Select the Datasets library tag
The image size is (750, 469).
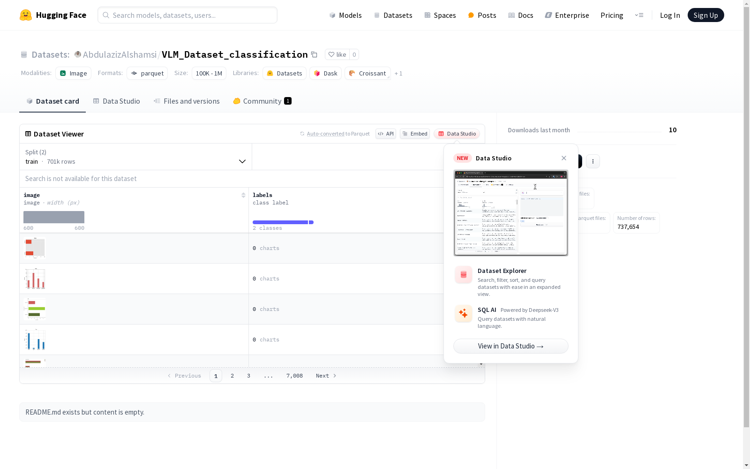tap(285, 73)
